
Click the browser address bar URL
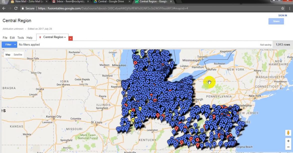(x=113, y=8)
